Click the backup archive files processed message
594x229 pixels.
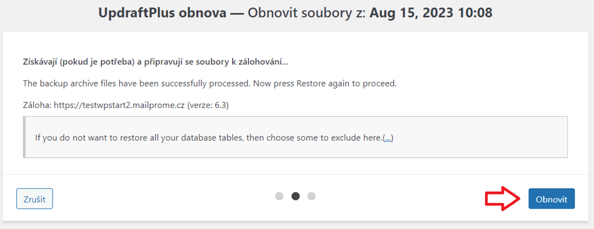(x=210, y=83)
